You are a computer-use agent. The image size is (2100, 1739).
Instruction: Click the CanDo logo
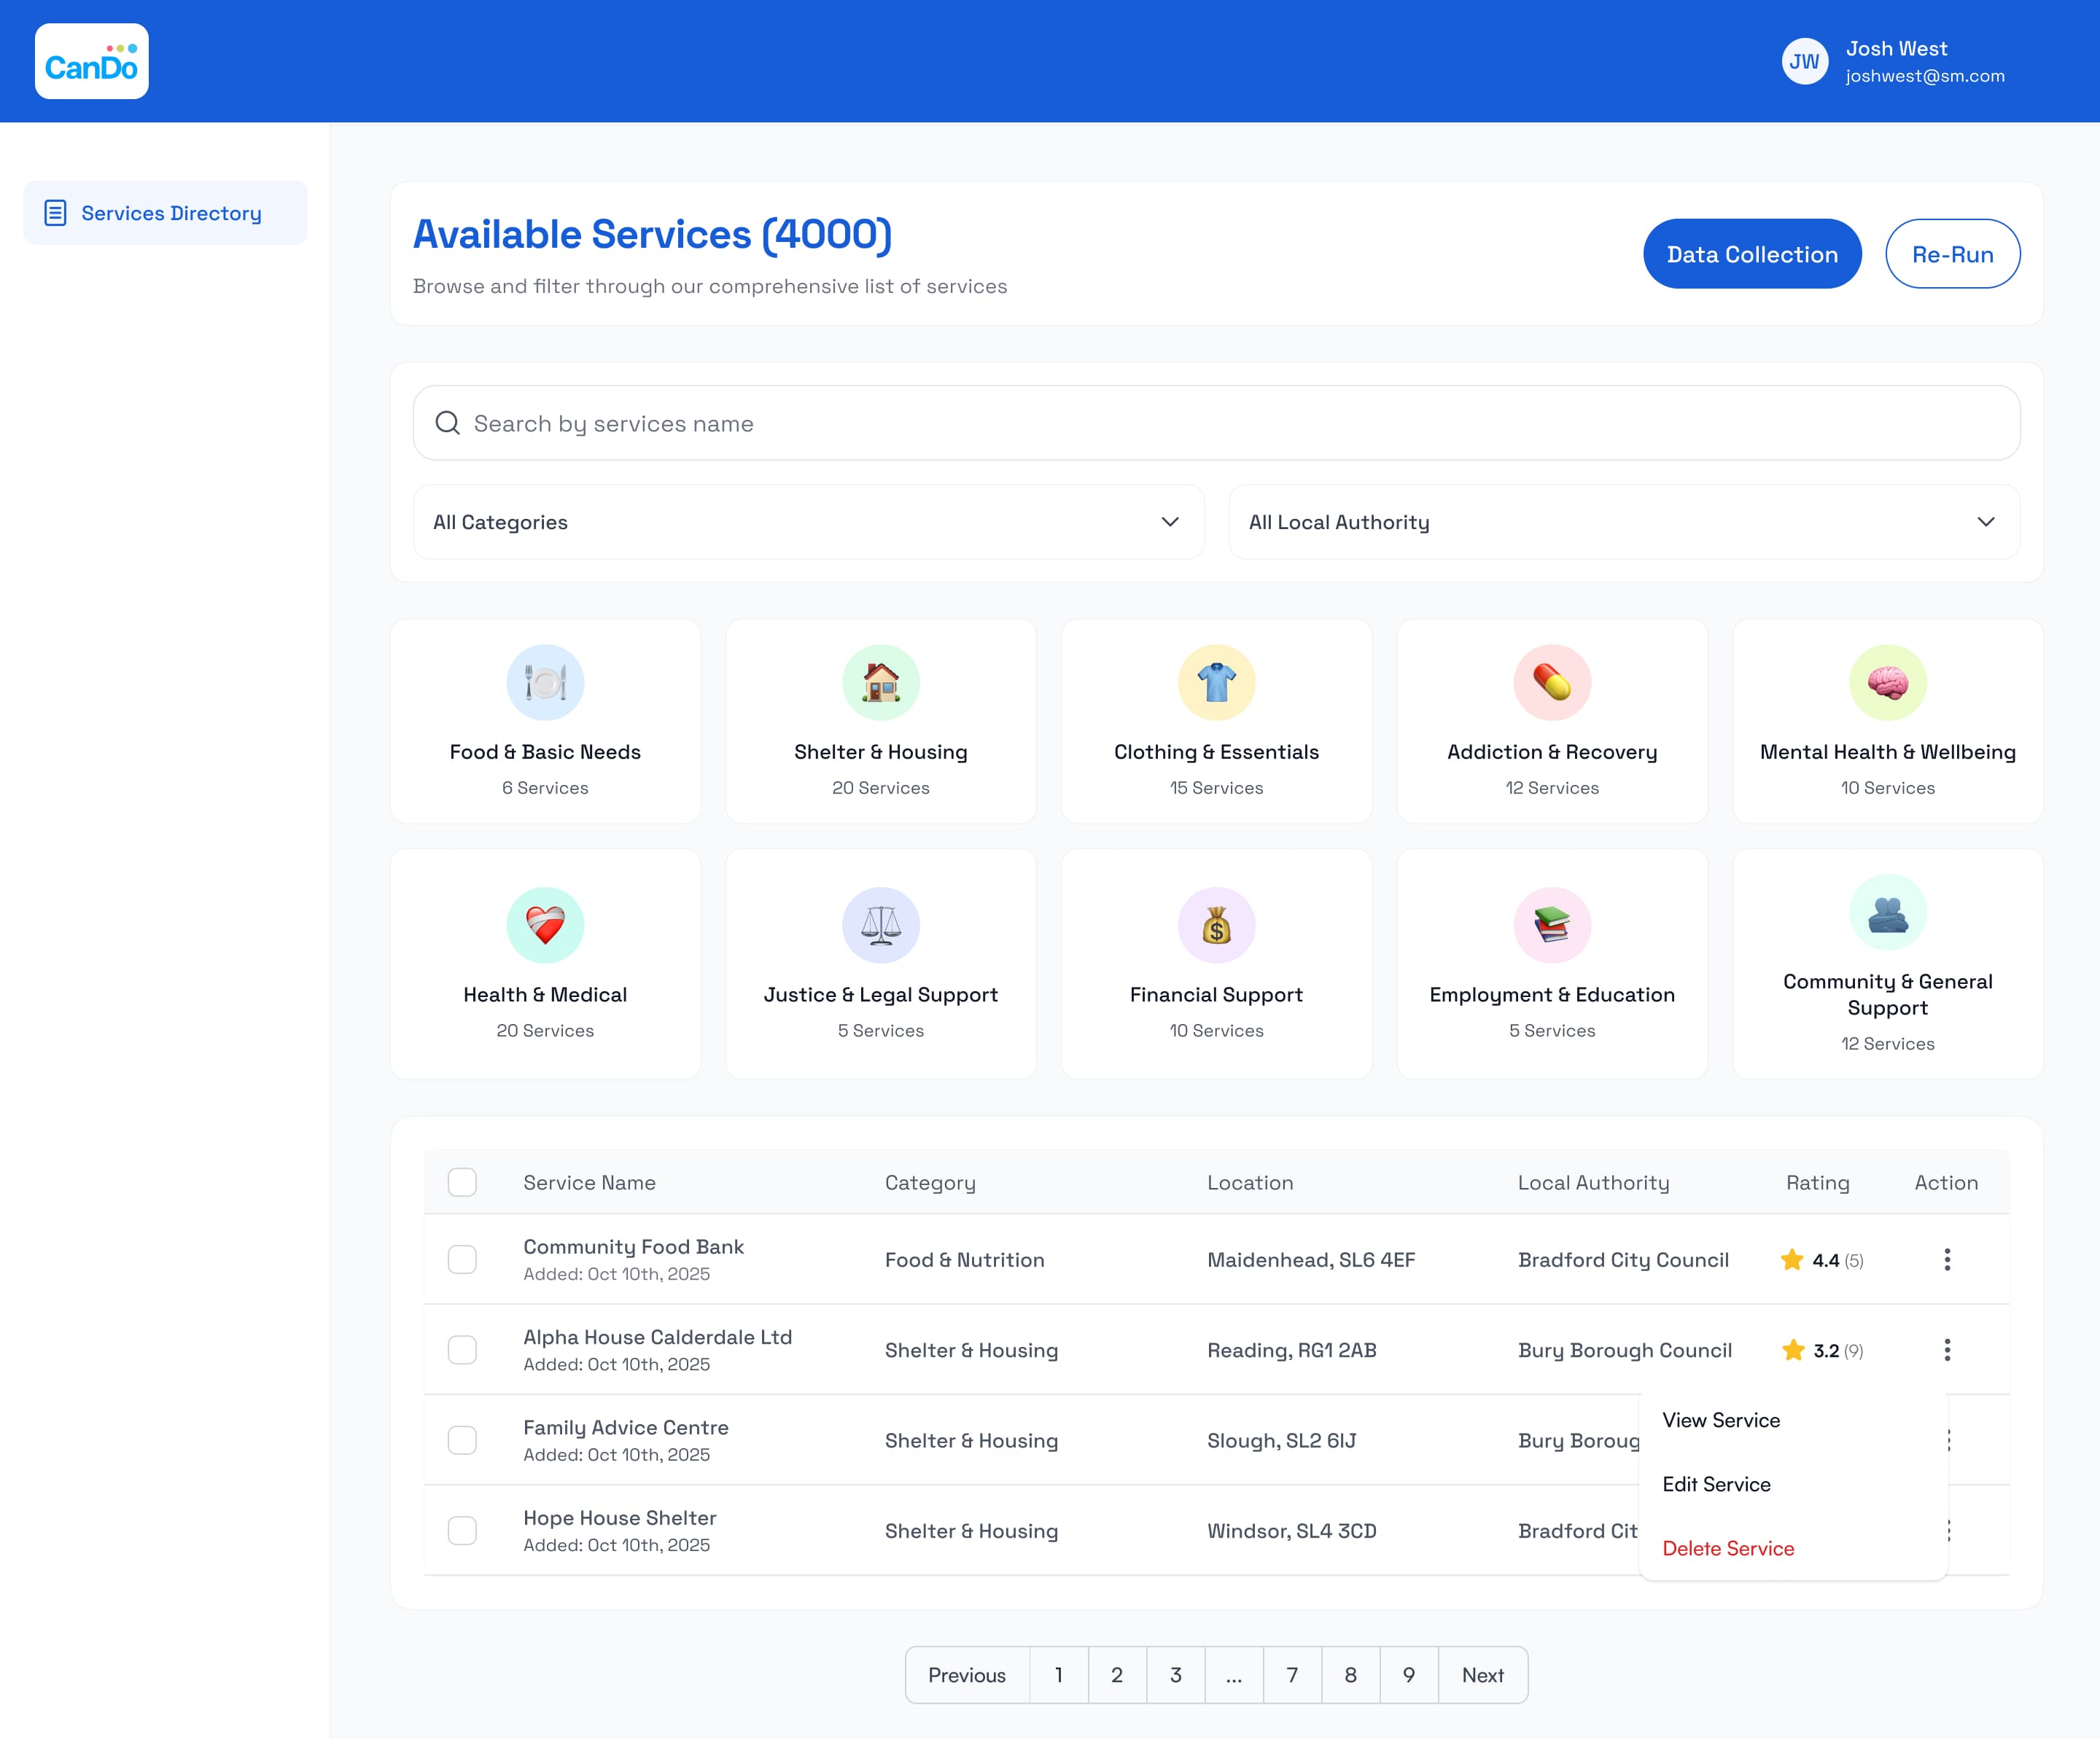(x=92, y=61)
